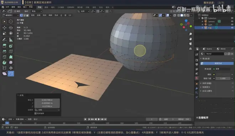The width and height of the screenshot is (235, 136).
Task: Select the Shear tool
Action: point(4,74)
